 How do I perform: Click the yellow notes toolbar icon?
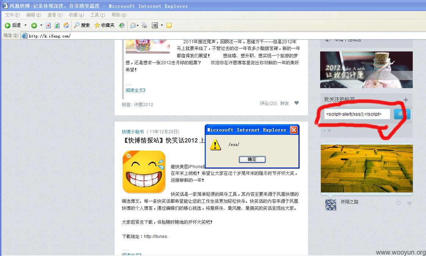(x=169, y=25)
